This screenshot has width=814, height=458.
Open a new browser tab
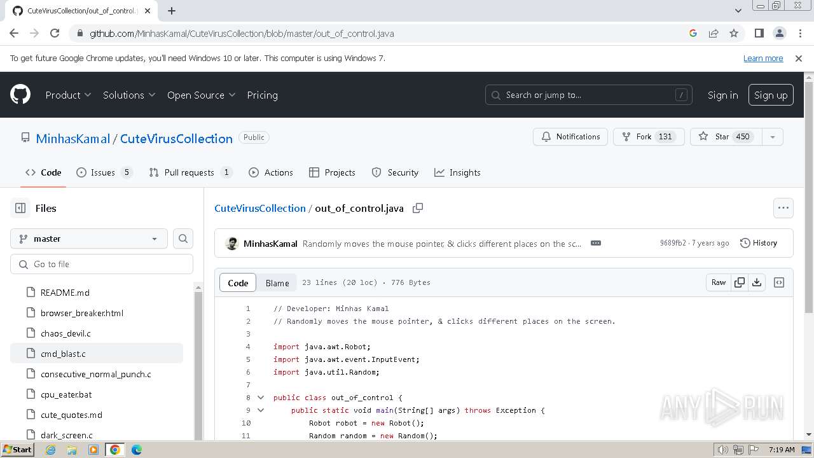[172, 11]
